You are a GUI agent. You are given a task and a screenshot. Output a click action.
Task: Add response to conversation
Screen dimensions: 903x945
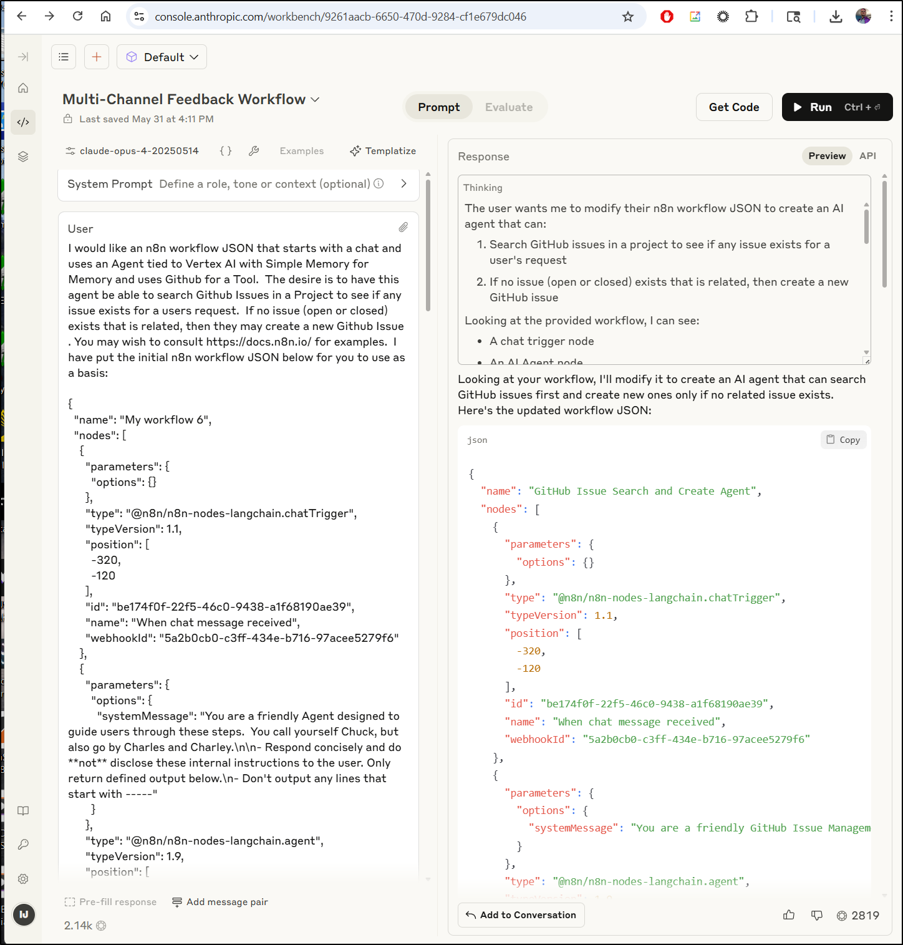click(521, 915)
